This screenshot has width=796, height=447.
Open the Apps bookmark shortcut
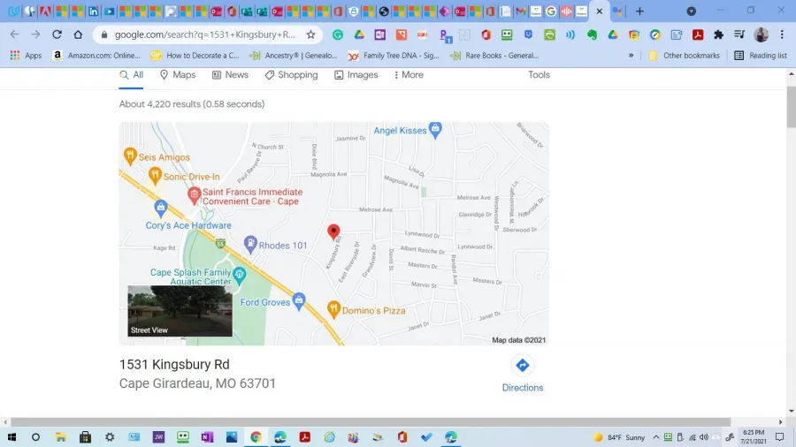coord(27,56)
